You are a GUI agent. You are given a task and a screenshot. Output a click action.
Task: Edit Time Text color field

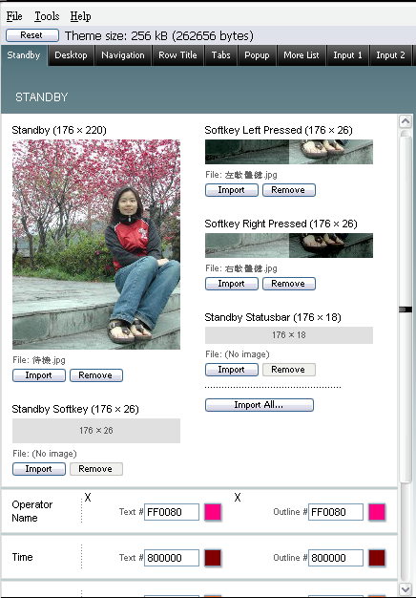(172, 558)
